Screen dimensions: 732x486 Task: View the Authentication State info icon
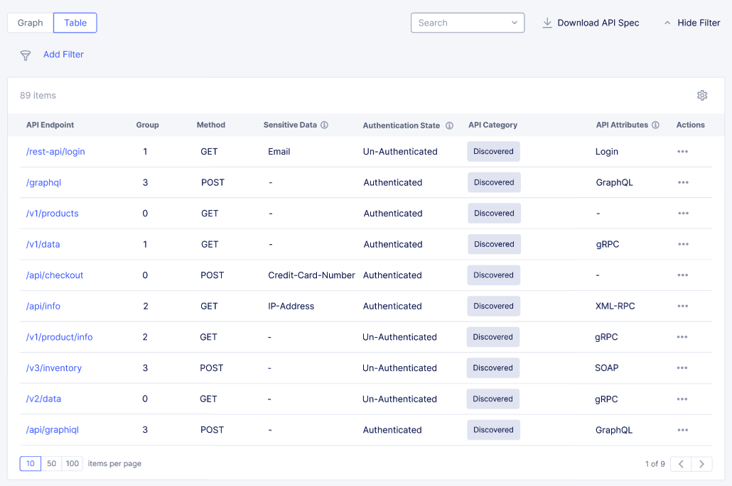click(x=449, y=124)
